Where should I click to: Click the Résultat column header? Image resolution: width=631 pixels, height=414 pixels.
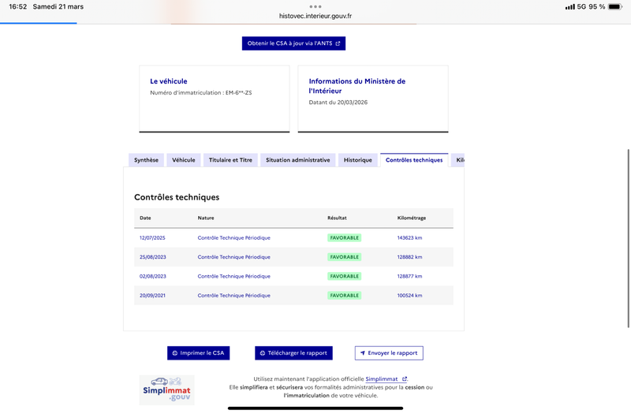tap(337, 218)
